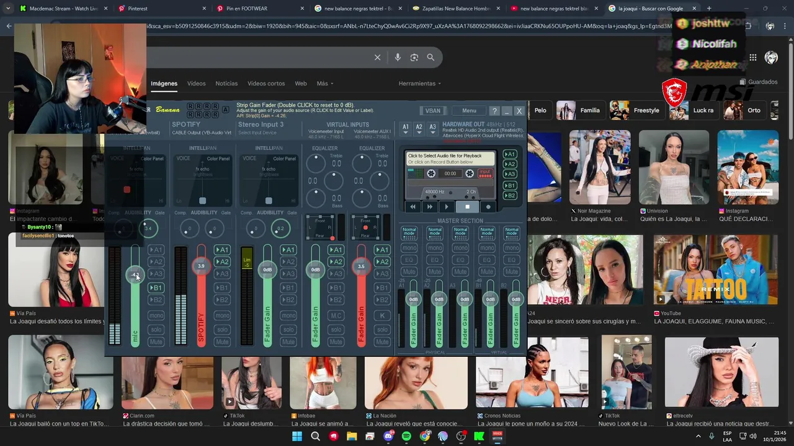Click master B1 bus 0dB fader knob
Viewport: 794px width, 446px height.
(490, 299)
